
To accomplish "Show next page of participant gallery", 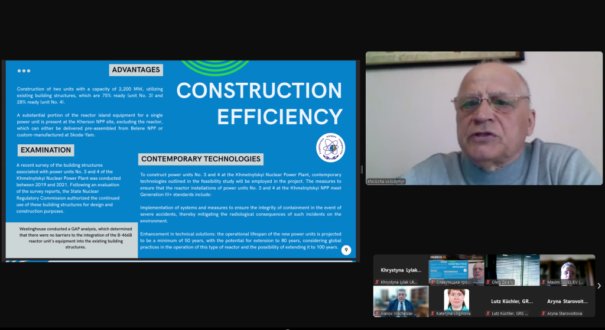I will click(599, 286).
